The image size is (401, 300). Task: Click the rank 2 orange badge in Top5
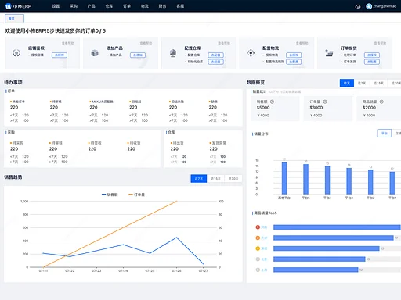[x=258, y=237]
